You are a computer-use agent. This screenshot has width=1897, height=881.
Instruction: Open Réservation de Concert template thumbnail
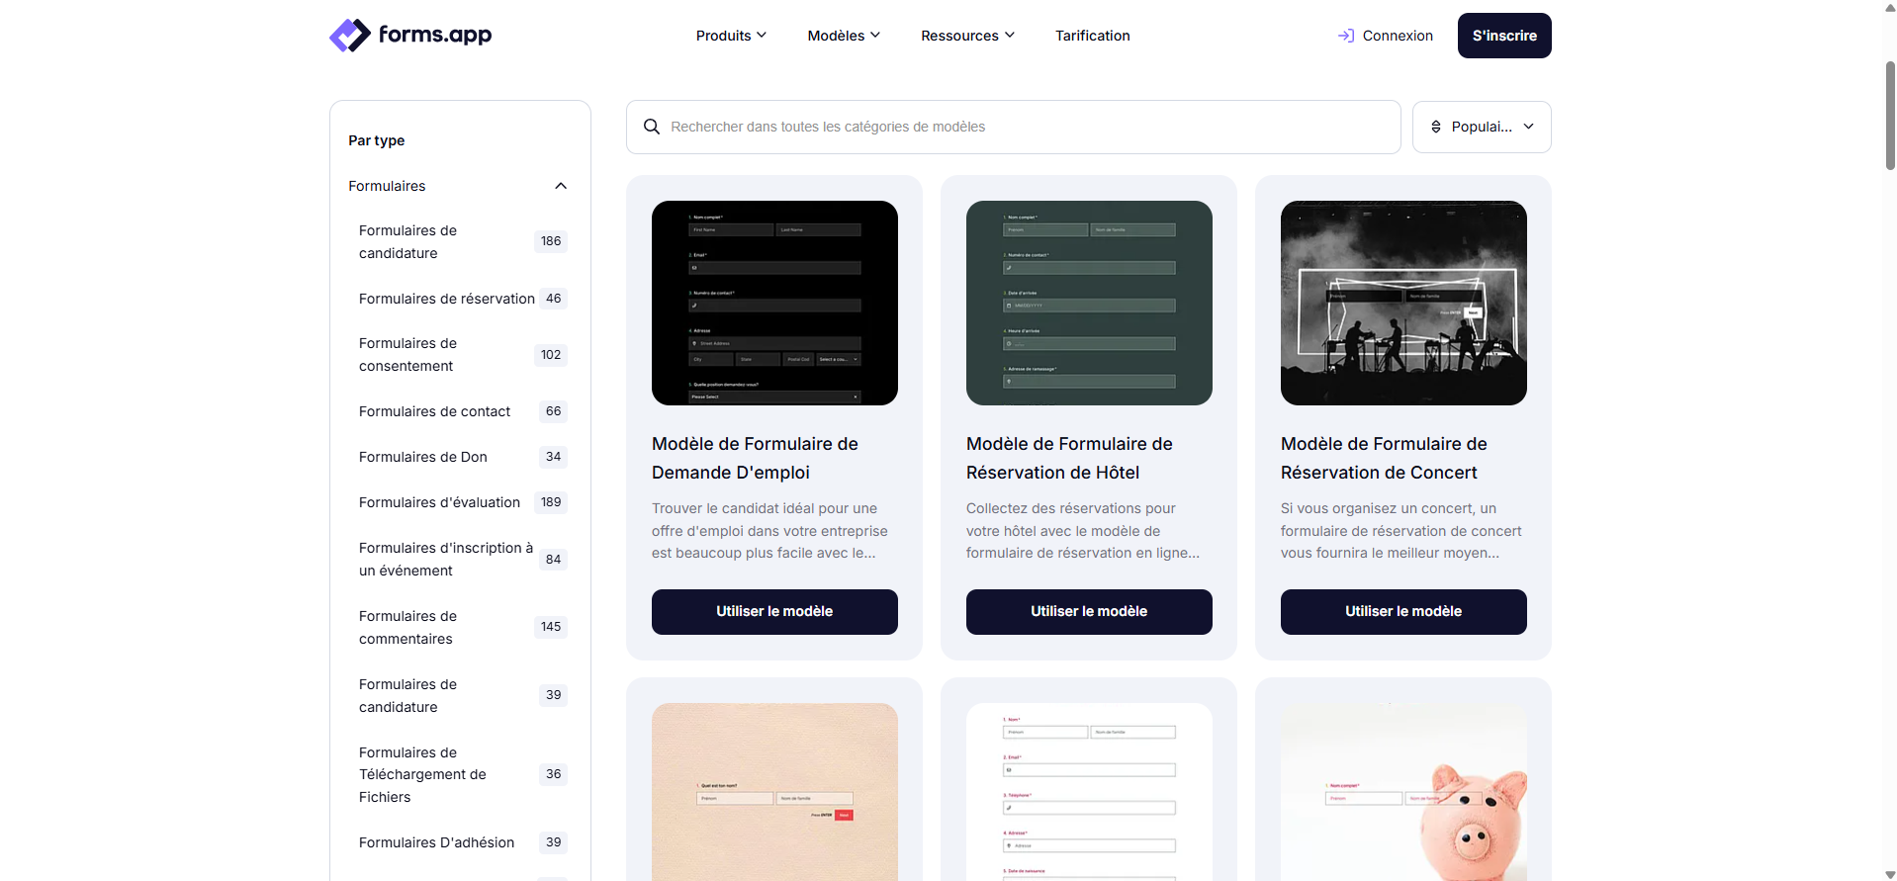(x=1403, y=303)
